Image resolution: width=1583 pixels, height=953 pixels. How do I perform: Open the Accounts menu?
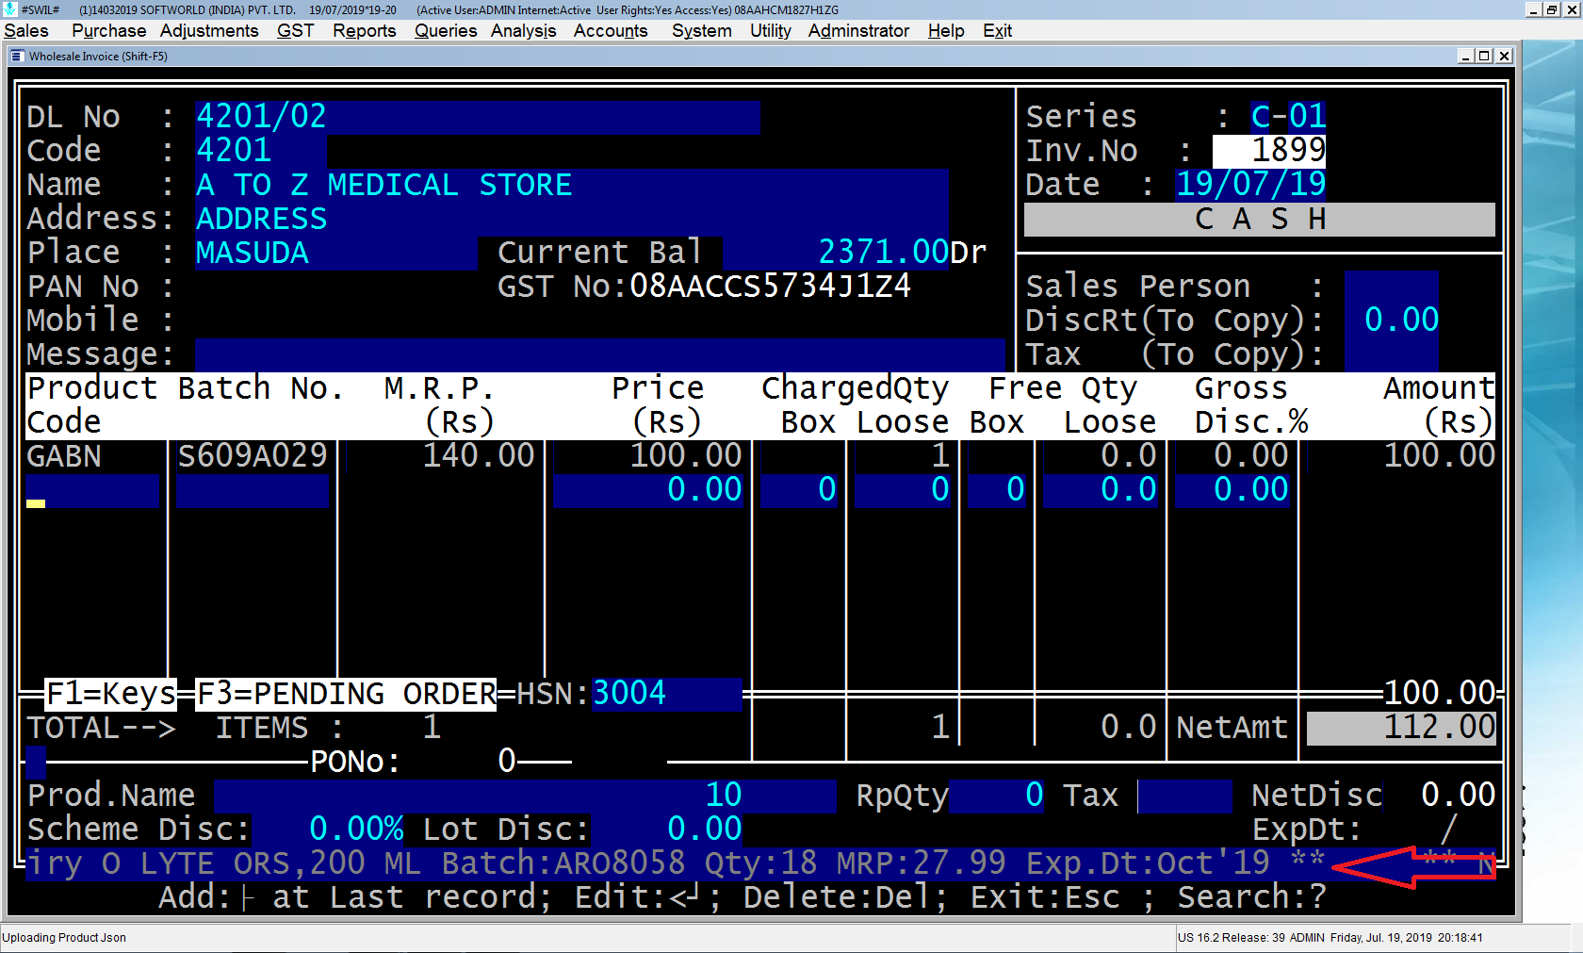click(611, 31)
